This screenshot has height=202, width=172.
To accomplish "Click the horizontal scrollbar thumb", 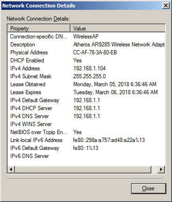I will (x=83, y=170).
